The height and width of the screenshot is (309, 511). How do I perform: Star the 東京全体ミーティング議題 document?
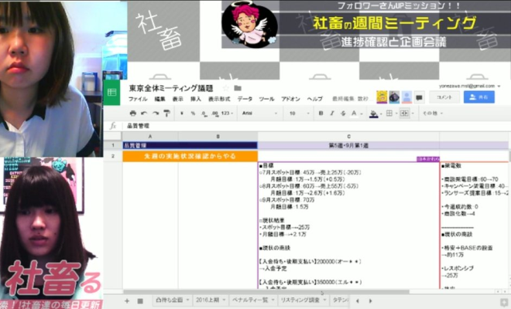click(227, 88)
